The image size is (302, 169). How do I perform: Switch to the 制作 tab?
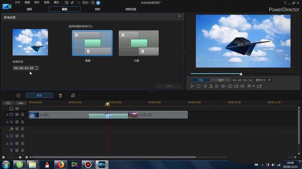tap(98, 9)
